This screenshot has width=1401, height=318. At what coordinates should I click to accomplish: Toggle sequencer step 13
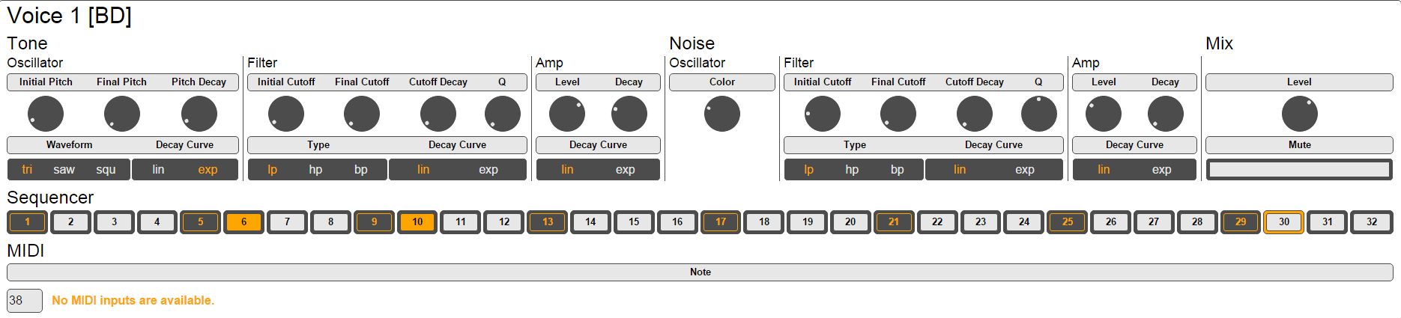pos(548,222)
